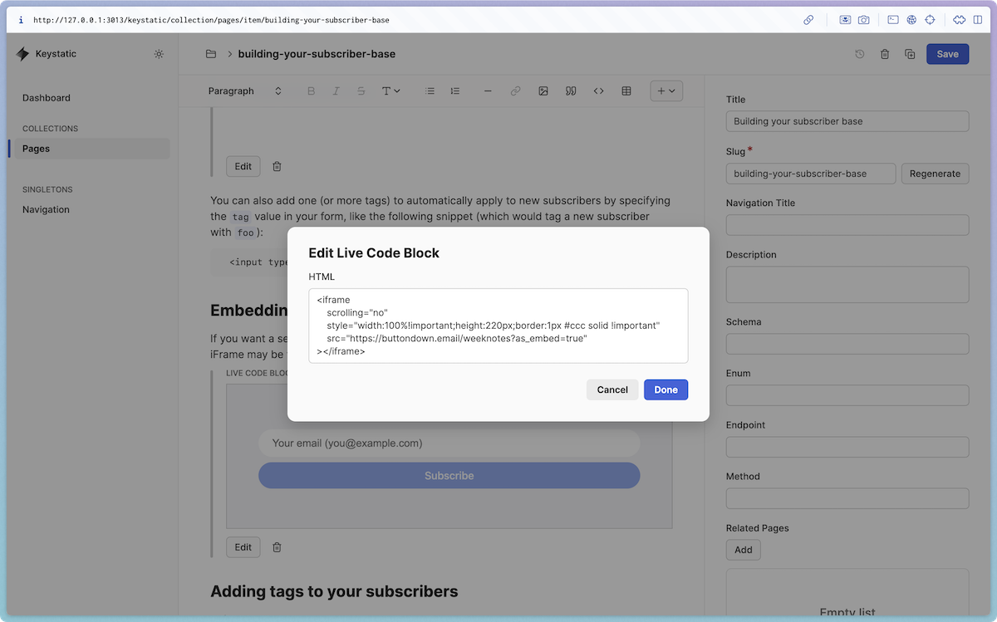Expand the insert block plus dropdown
This screenshot has width=997, height=622.
[x=665, y=91]
